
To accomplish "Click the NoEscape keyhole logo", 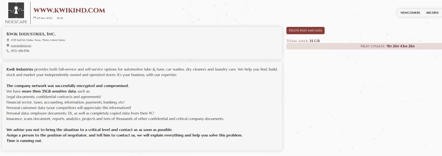I will (16, 10).
